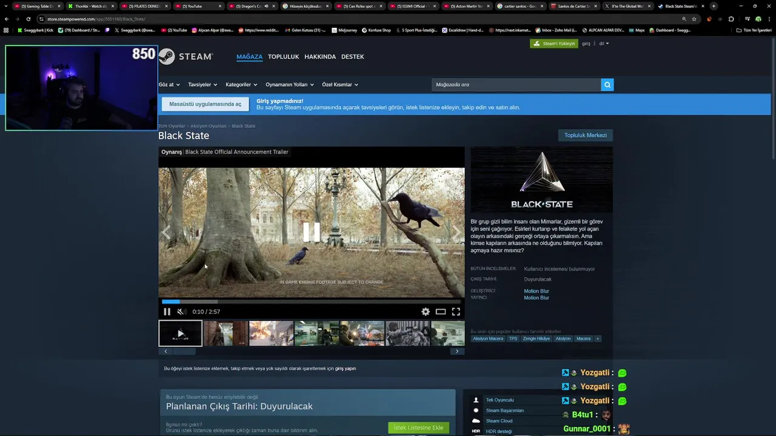Click the giriş login link

(x=586, y=44)
